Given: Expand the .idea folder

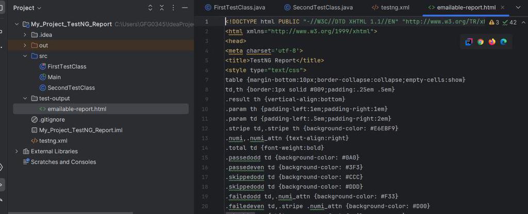Looking at the screenshot, I should point(25,34).
